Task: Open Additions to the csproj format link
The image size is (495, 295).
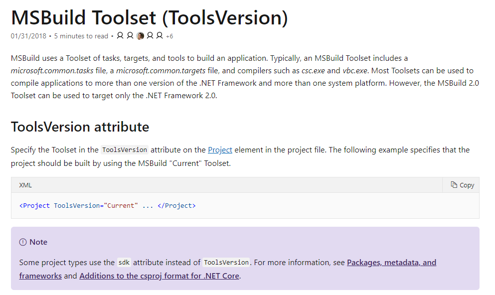Action: [159, 276]
